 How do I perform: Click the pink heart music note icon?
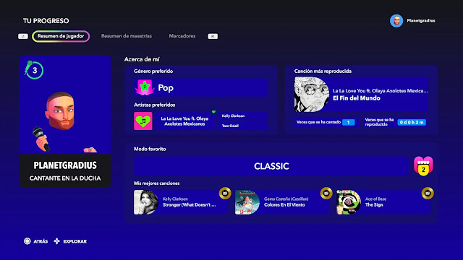coord(143,121)
